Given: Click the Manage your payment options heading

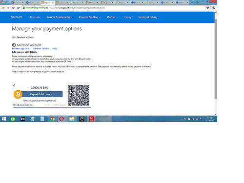Looking at the screenshot, I should click(47, 29).
